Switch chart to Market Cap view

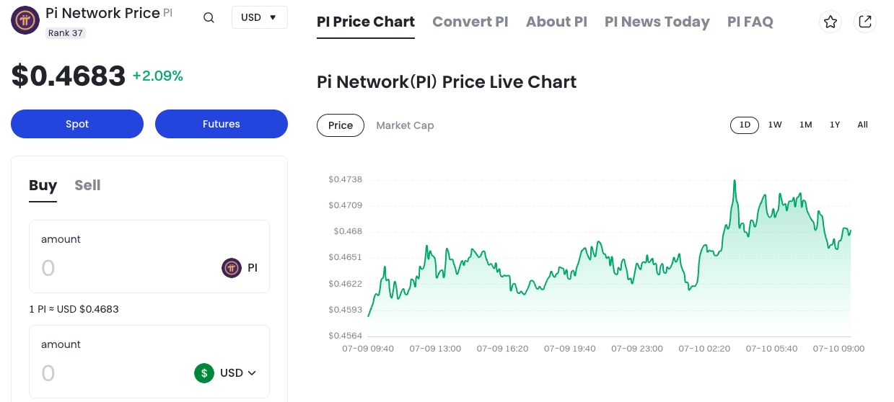coord(405,125)
